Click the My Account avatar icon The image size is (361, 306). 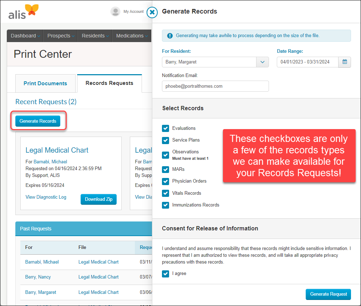(x=115, y=11)
